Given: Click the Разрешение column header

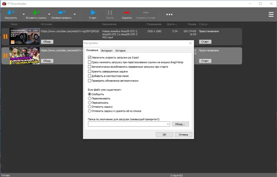Looking at the screenshot, I should (154, 24).
